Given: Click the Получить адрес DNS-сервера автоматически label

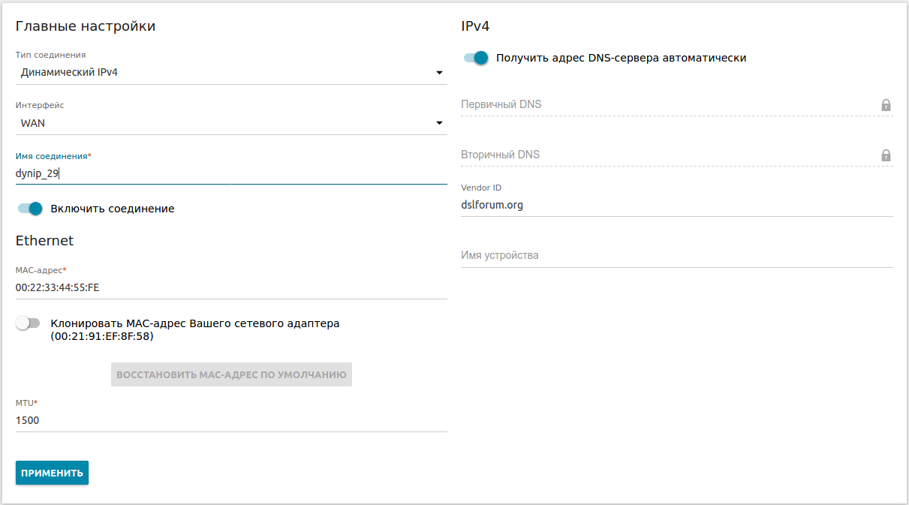Looking at the screenshot, I should tap(621, 58).
